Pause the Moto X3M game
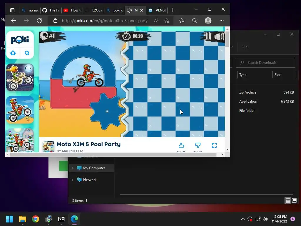The width and height of the screenshot is (301, 226). click(x=208, y=36)
